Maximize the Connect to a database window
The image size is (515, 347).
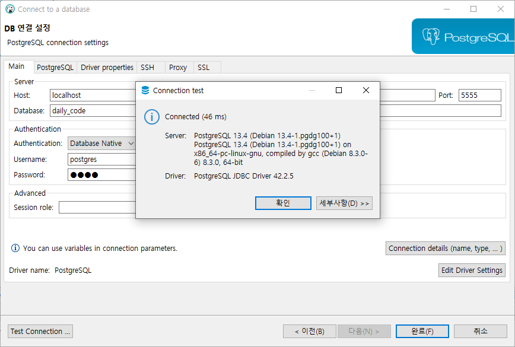coord(473,9)
